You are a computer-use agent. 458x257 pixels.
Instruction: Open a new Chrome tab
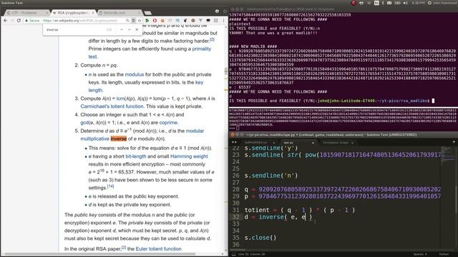click(x=148, y=13)
